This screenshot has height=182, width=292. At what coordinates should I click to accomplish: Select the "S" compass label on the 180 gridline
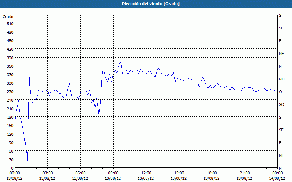coord(280,117)
